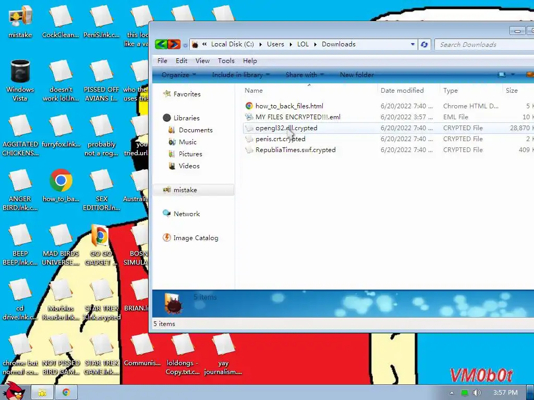Show hidden tray icons arrow

click(452, 393)
